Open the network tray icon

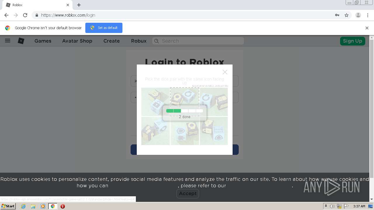coord(339,206)
